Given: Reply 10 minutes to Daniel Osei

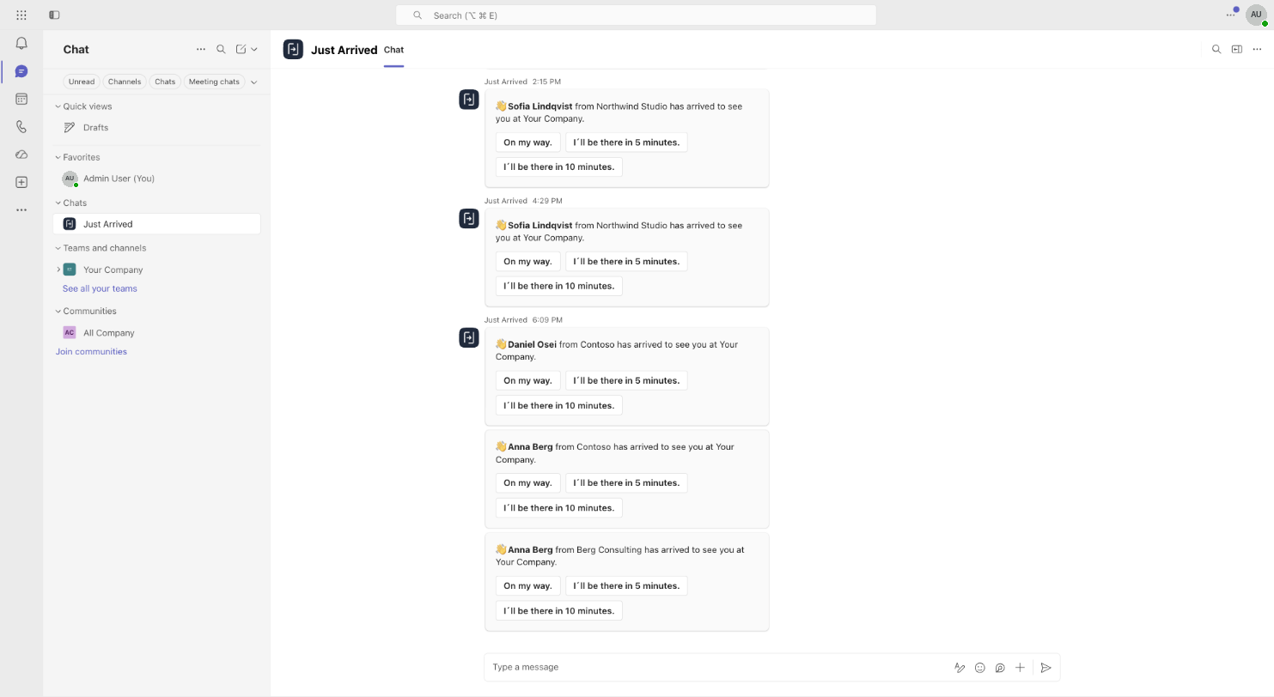Looking at the screenshot, I should pos(559,405).
